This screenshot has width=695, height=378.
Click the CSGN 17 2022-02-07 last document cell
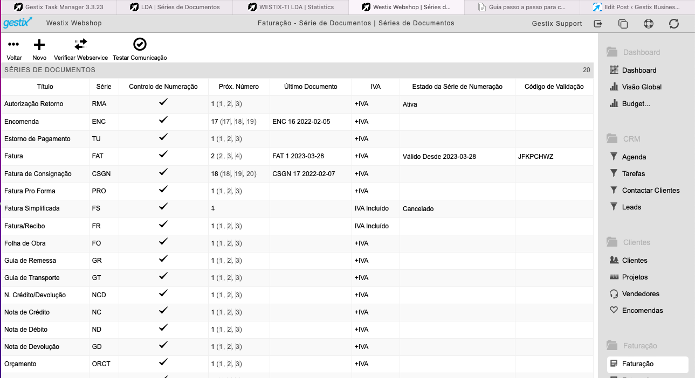tap(304, 174)
